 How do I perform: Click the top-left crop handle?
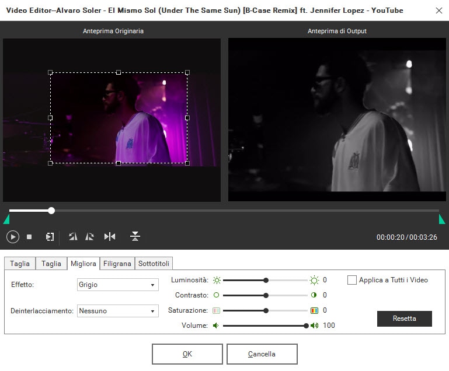pyautogui.click(x=50, y=73)
